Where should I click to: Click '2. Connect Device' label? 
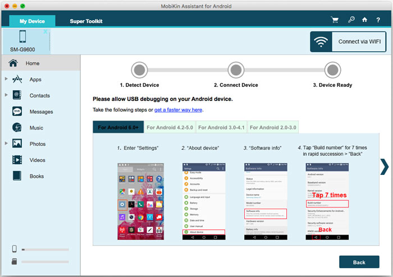(x=236, y=85)
